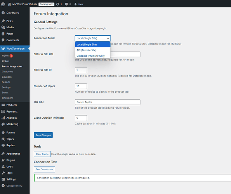Click the plus New icon
The height and width of the screenshot is (194, 231).
[x=76, y=4]
